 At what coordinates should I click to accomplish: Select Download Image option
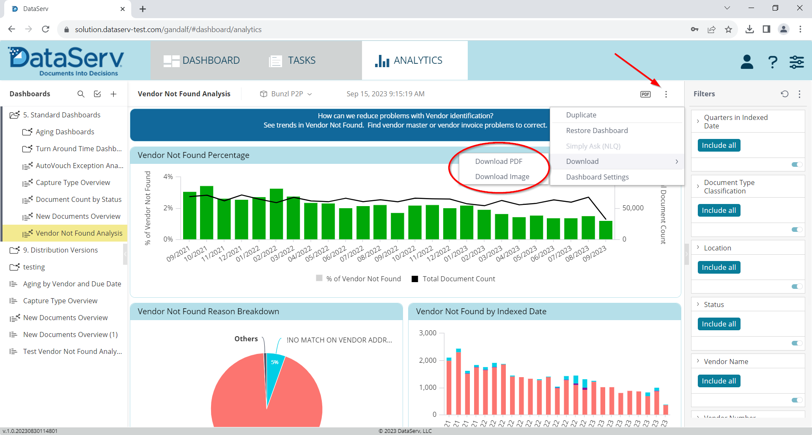point(502,177)
